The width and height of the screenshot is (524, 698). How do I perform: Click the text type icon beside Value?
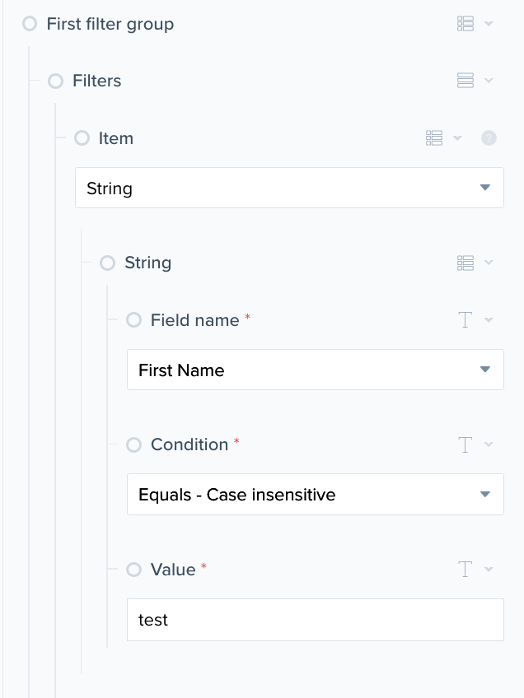point(465,569)
